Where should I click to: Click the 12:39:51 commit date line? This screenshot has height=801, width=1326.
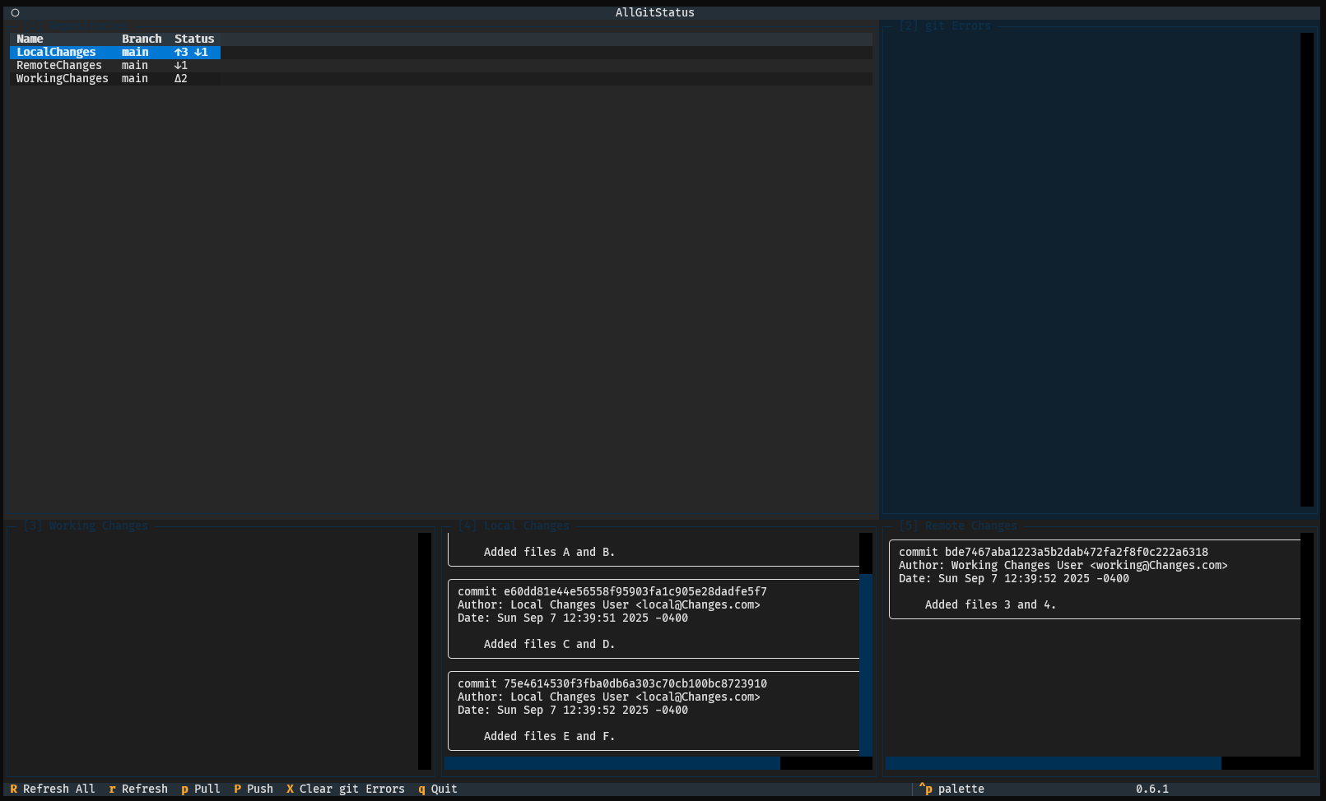(x=573, y=618)
